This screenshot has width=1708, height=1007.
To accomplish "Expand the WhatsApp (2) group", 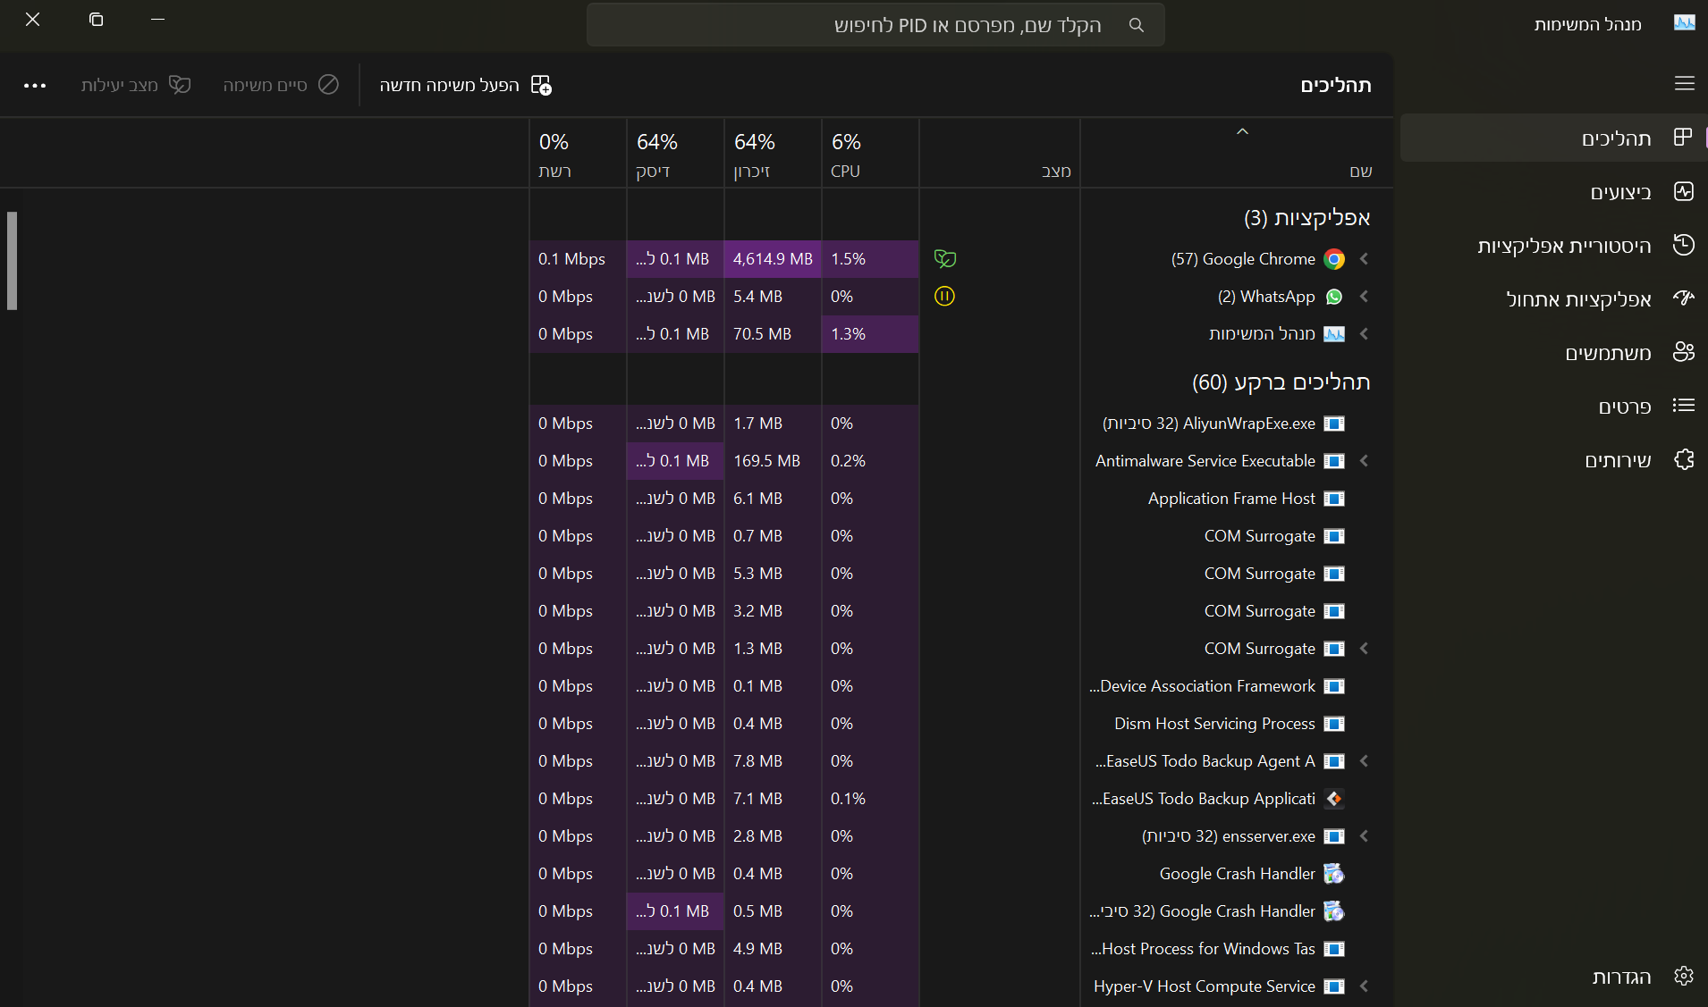I will tap(1364, 297).
